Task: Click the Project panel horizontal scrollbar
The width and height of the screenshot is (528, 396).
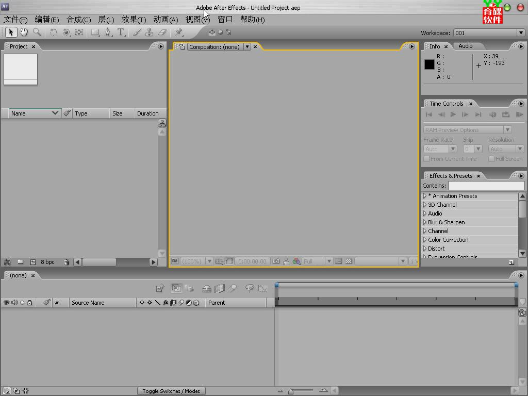Action: (x=115, y=262)
